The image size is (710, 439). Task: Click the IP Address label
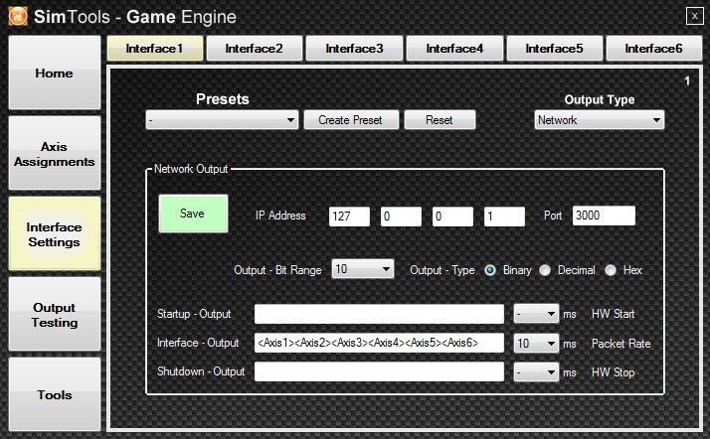pyautogui.click(x=280, y=216)
